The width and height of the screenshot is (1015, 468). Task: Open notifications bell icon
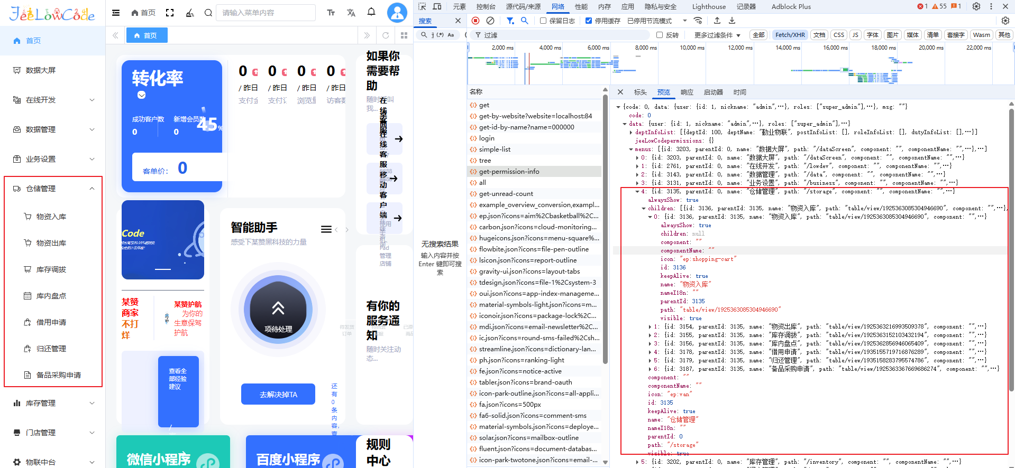click(x=371, y=12)
